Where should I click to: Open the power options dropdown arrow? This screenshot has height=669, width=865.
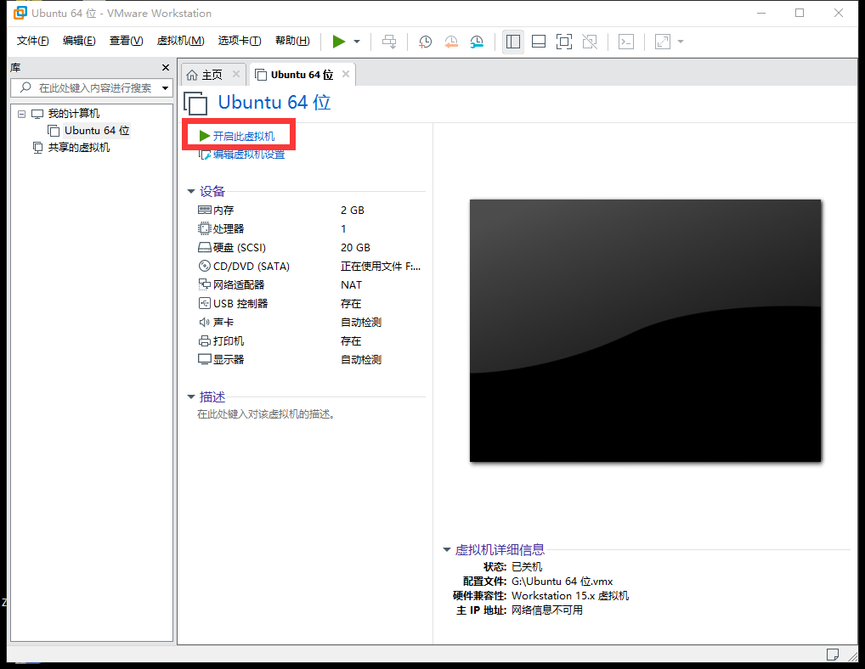coord(357,42)
